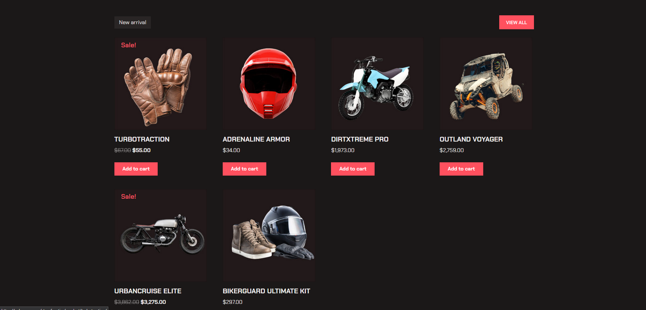Viewport: 646px width, 310px height.
Task: Add Adrenaline Armor to cart
Action: click(244, 169)
